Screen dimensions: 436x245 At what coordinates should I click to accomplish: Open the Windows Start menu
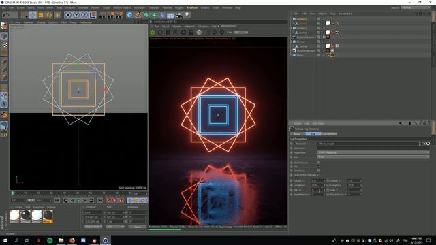[5, 240]
